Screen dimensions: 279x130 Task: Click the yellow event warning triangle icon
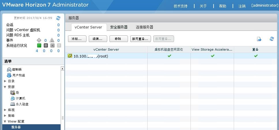click(52, 40)
